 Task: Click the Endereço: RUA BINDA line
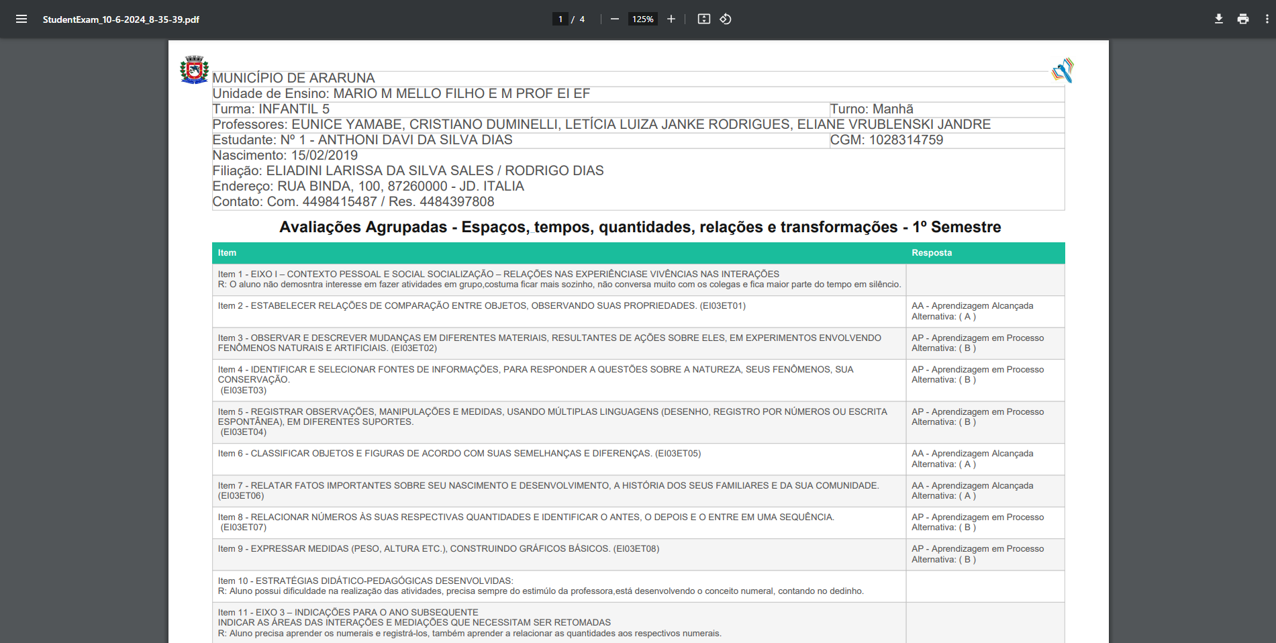[x=369, y=186]
